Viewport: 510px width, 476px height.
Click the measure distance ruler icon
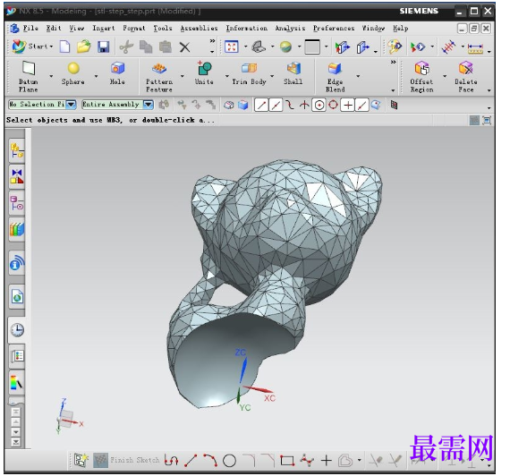[475, 48]
